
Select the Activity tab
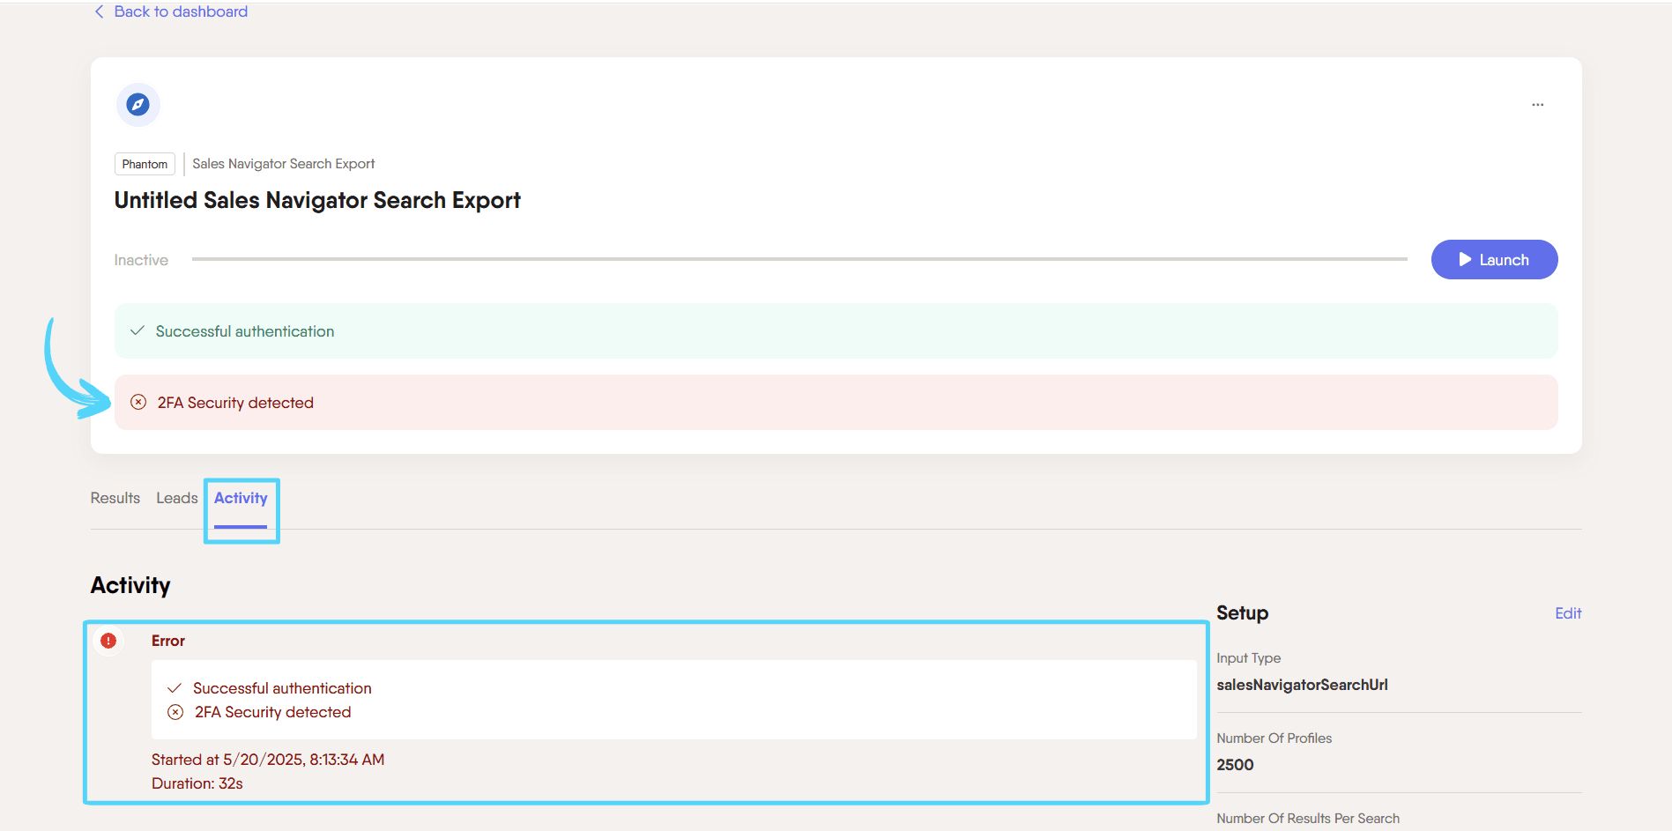point(241,498)
